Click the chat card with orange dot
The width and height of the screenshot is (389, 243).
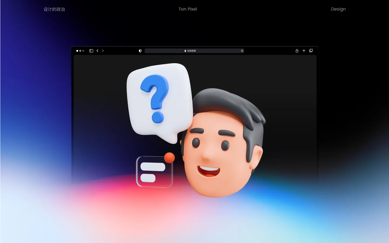coord(155,171)
